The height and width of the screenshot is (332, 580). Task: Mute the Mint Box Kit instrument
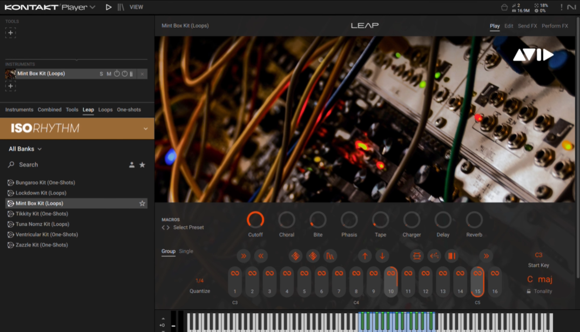[x=109, y=73]
